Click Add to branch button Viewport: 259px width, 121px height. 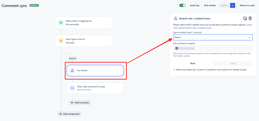tap(80, 103)
